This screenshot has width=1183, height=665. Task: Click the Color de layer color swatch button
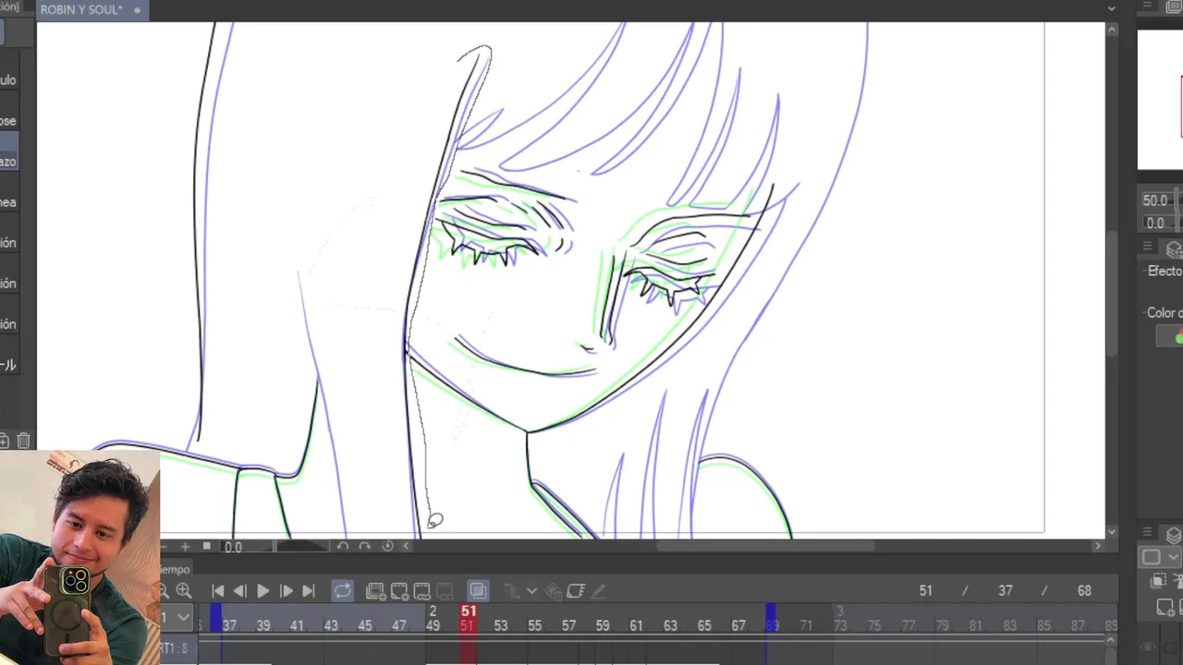[x=1172, y=338]
